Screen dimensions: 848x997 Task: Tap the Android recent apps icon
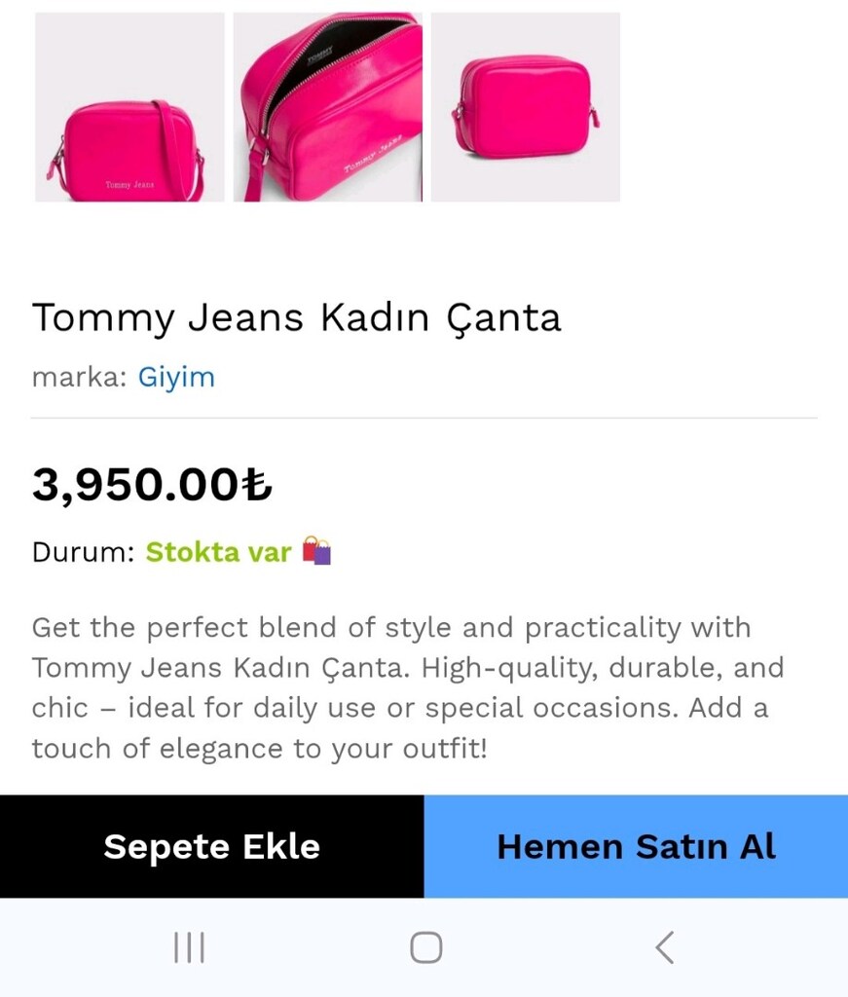(x=190, y=947)
